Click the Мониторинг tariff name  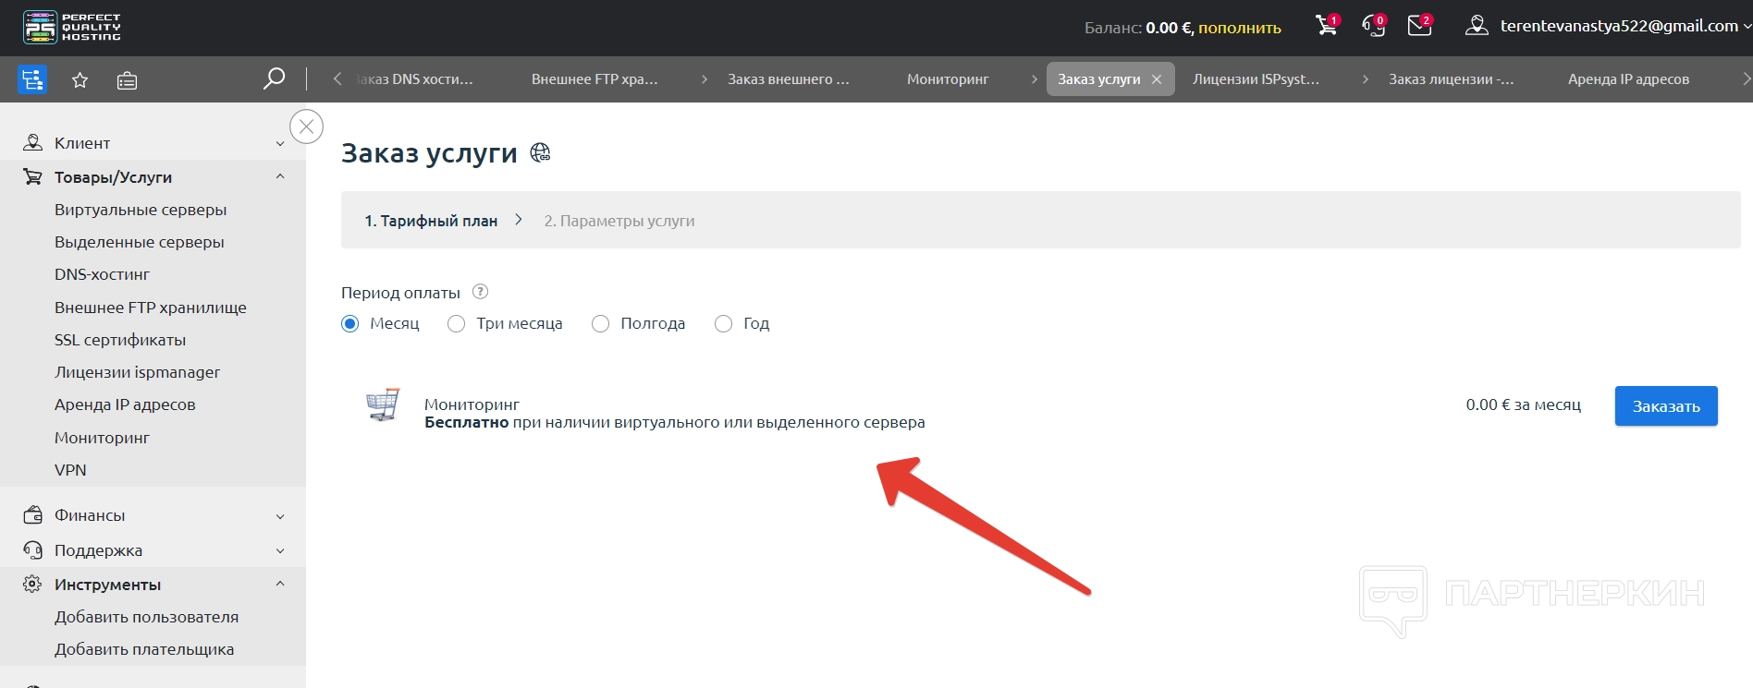(x=472, y=404)
